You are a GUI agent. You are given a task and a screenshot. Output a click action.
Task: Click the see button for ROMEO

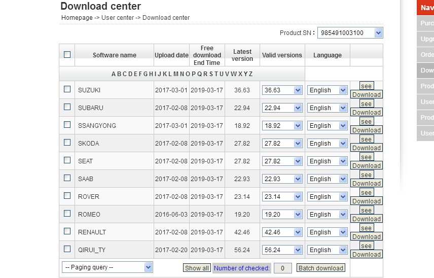(x=367, y=210)
